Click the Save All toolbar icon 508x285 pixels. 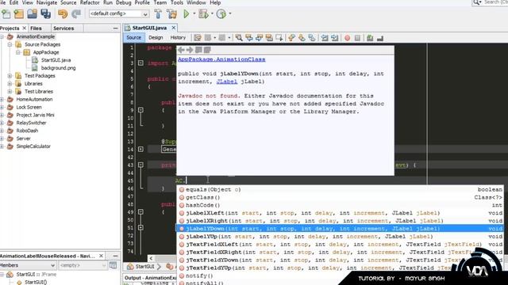tap(46, 14)
